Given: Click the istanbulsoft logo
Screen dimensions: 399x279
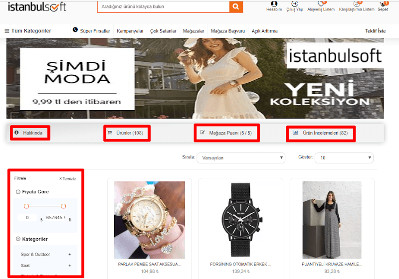Looking at the screenshot, I should click(37, 7).
